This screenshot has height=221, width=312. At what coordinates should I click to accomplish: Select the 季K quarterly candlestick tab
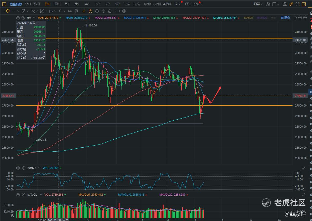tap(77, 4)
